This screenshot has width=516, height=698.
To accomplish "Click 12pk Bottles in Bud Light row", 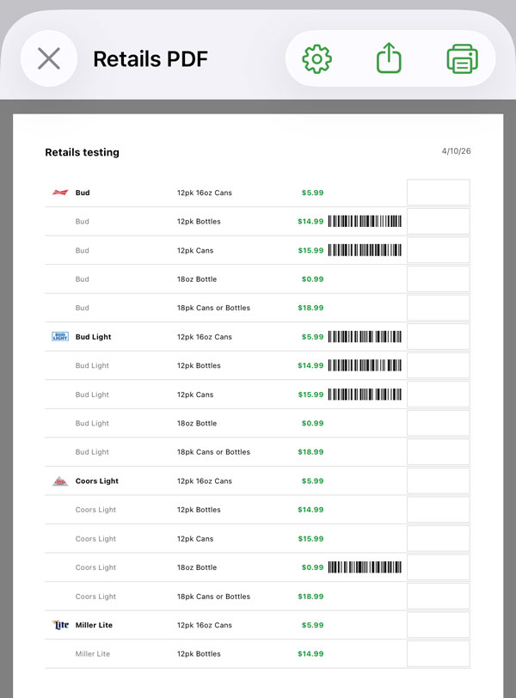I will pyautogui.click(x=199, y=365).
